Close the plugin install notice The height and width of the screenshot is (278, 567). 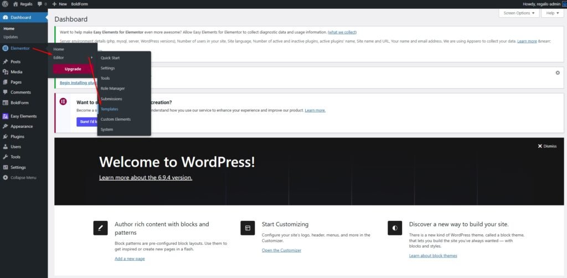[x=557, y=73]
